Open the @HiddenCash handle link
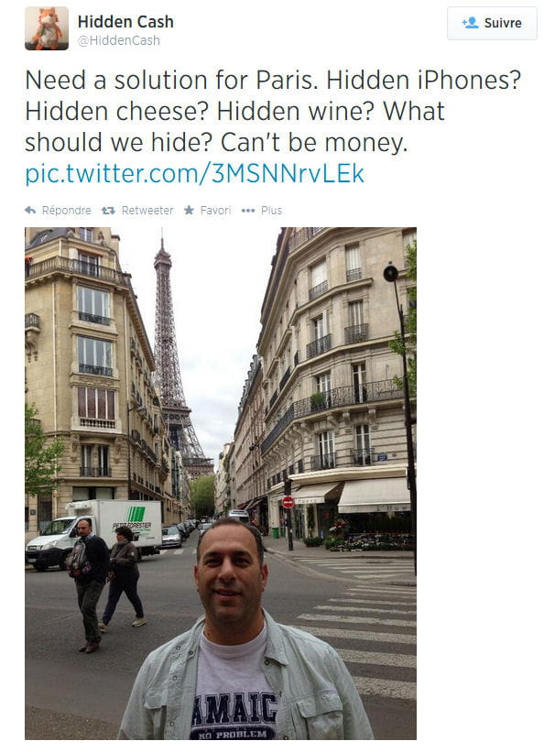 119,41
